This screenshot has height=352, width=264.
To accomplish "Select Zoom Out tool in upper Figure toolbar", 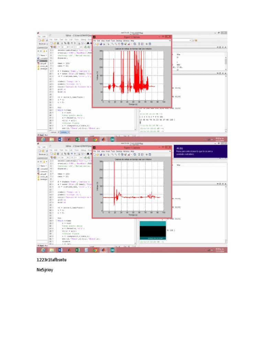I will (115, 44).
